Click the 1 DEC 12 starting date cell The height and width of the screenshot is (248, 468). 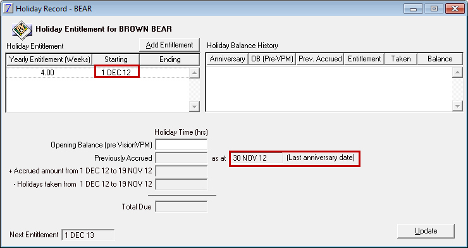[x=116, y=73]
